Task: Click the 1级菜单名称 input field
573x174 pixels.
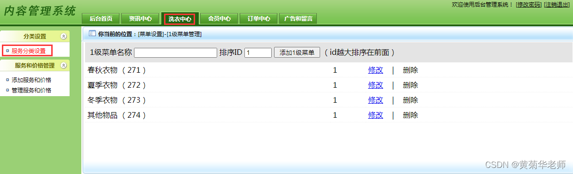Action: [175, 53]
